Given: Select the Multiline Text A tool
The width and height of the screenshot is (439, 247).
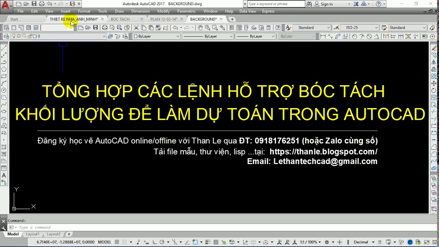Looking at the screenshot, I should [x=4, y=176].
